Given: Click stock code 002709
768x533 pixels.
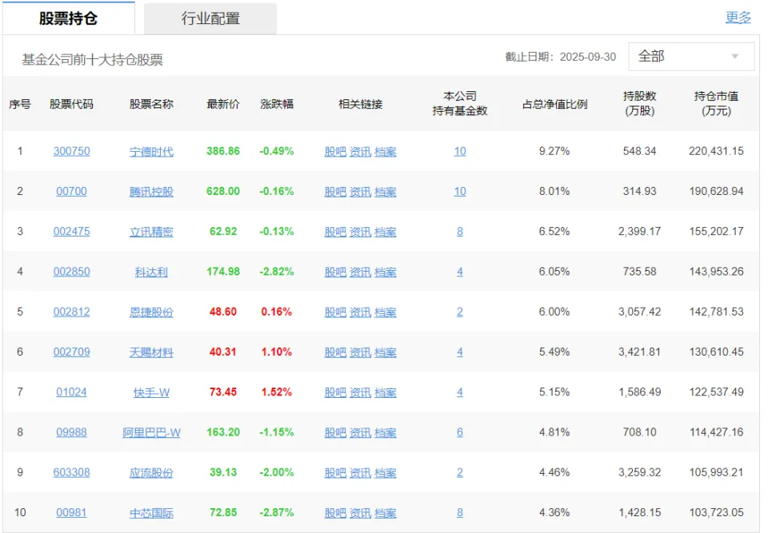Looking at the screenshot, I should [x=71, y=352].
